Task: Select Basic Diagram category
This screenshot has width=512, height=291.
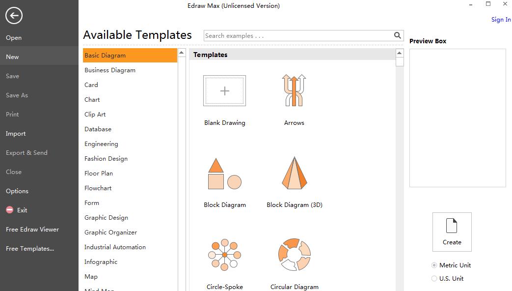Action: 130,55
